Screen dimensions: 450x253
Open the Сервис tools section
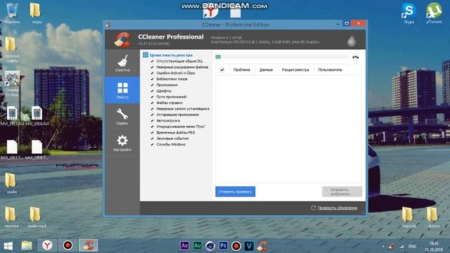(x=122, y=117)
